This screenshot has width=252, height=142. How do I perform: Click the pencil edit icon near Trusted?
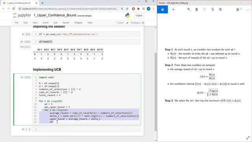[x=128, y=23]
